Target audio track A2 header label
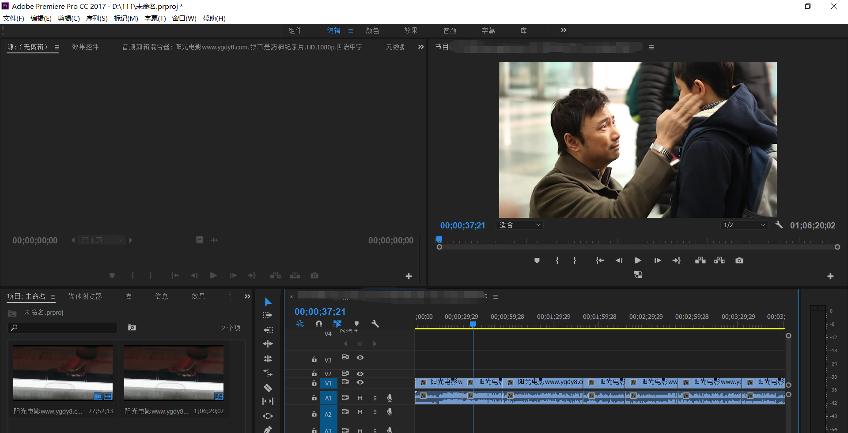This screenshot has width=848, height=433. 328,414
